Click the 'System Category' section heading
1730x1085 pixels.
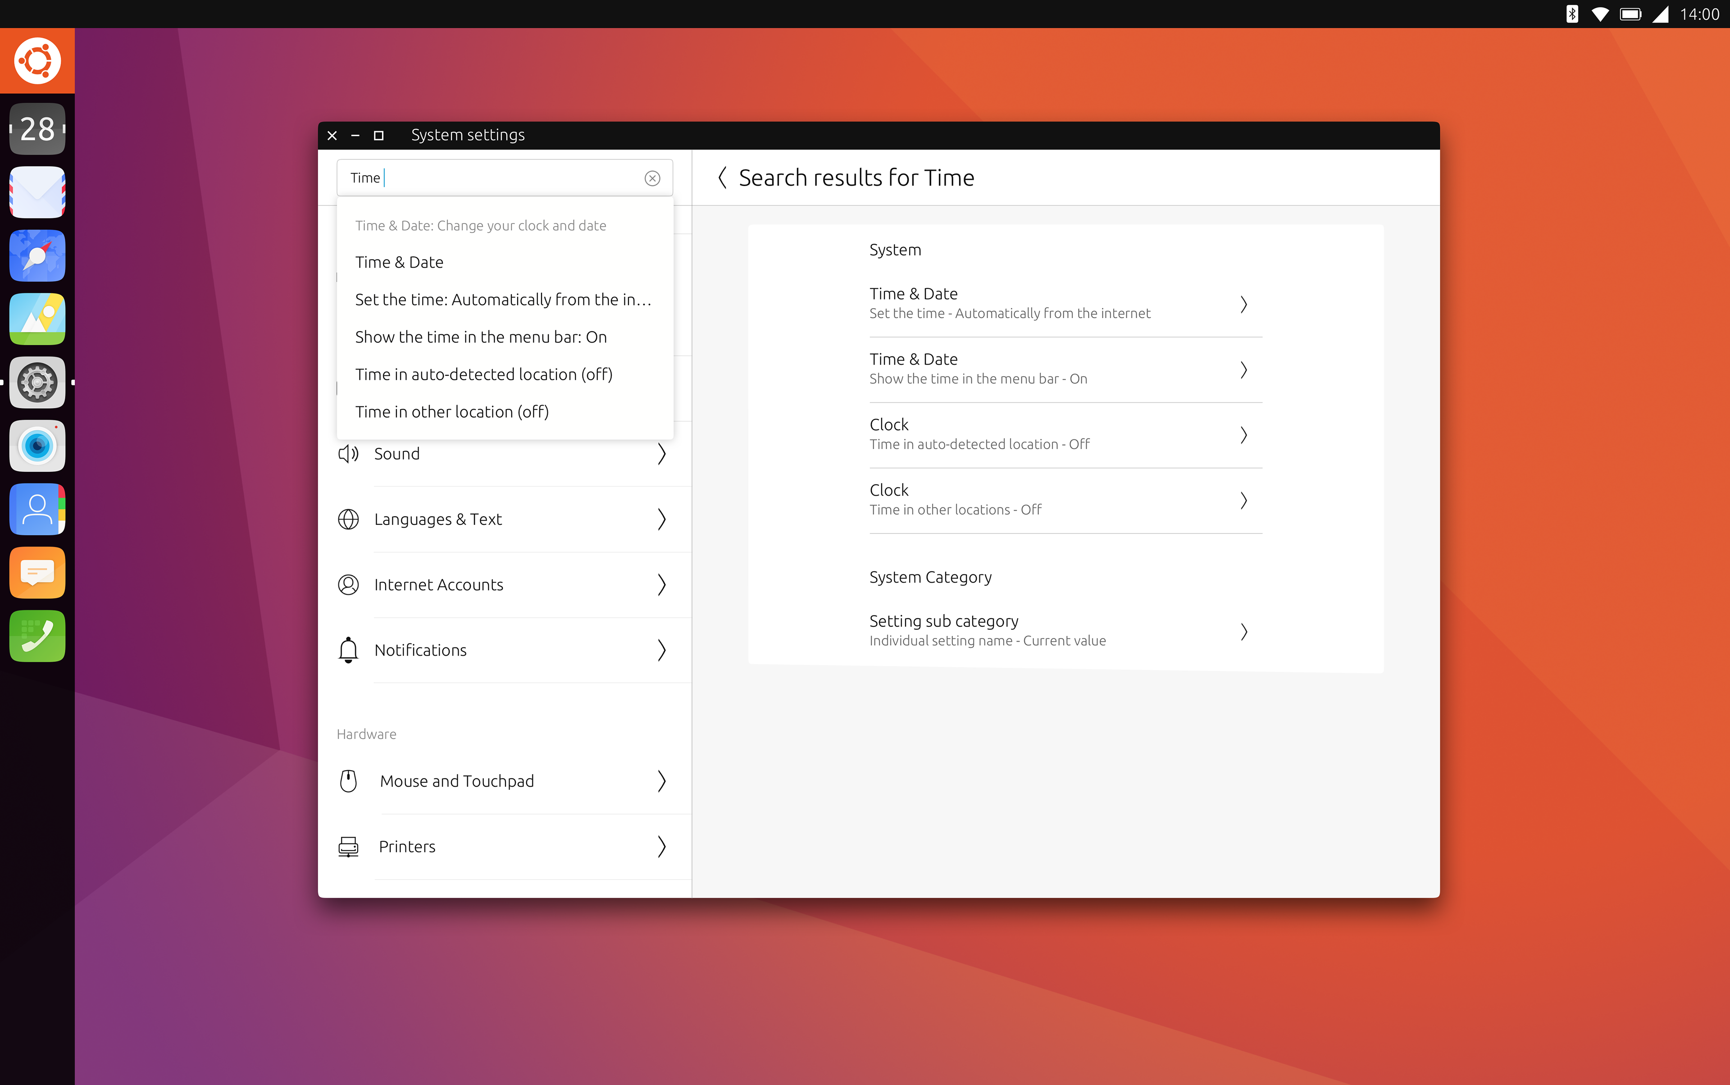930,577
